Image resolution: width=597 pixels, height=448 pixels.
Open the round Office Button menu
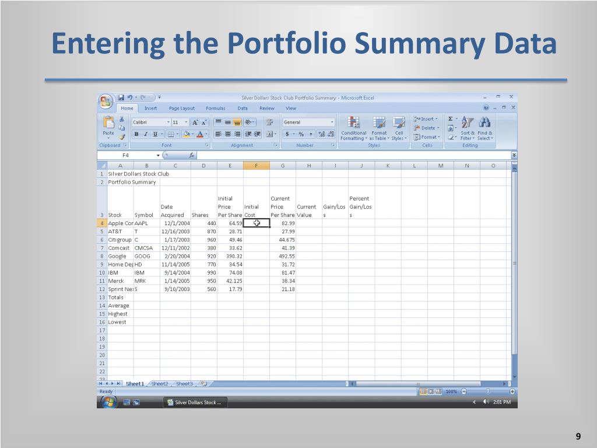click(106, 101)
